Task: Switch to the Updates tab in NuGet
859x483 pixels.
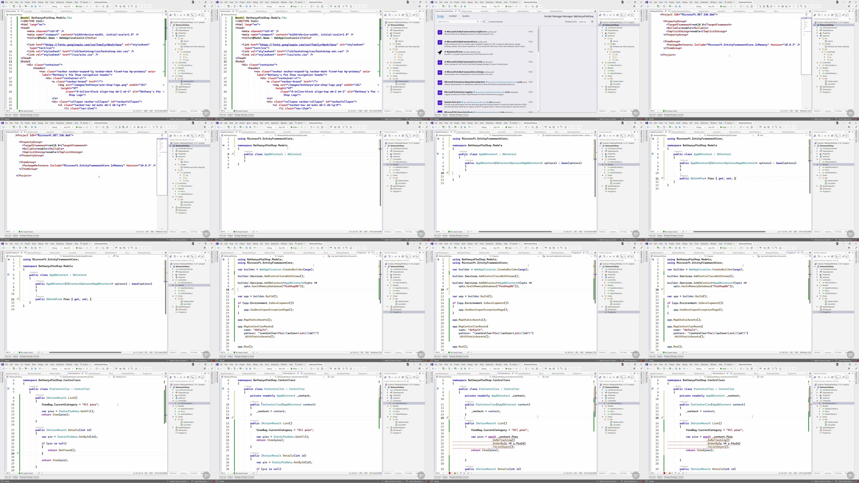Action: pos(466,16)
